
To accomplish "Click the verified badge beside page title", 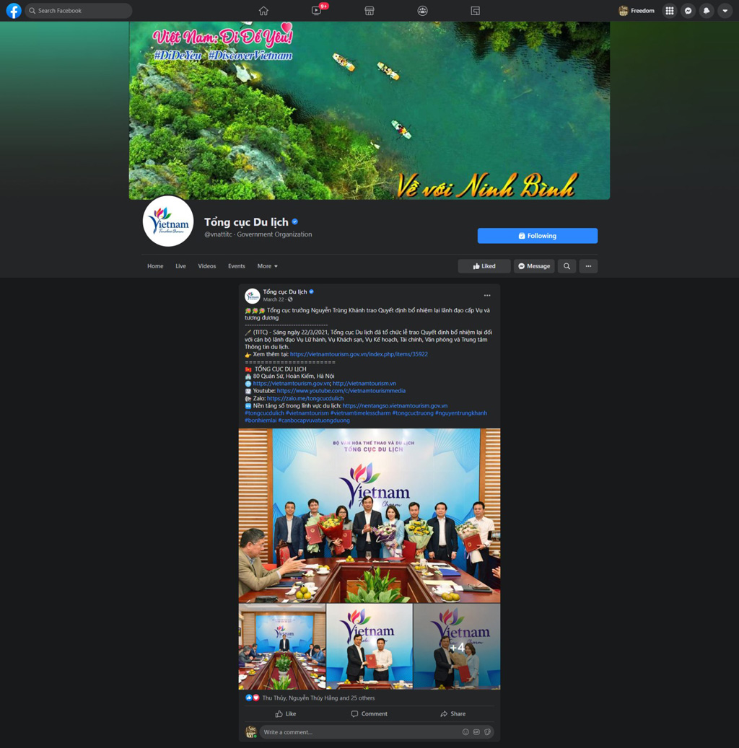I will 295,221.
